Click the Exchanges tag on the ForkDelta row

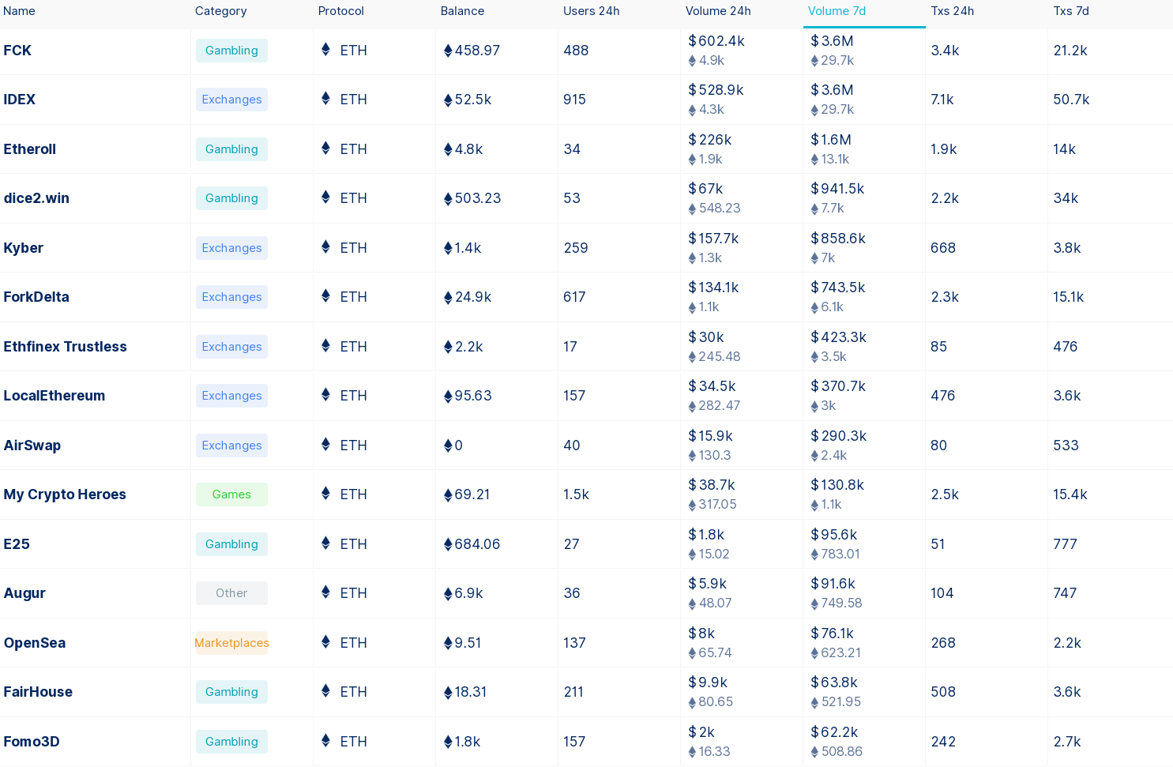pyautogui.click(x=231, y=297)
